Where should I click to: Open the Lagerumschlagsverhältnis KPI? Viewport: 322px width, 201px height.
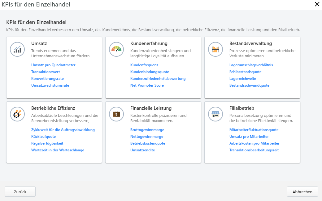tap(251, 65)
